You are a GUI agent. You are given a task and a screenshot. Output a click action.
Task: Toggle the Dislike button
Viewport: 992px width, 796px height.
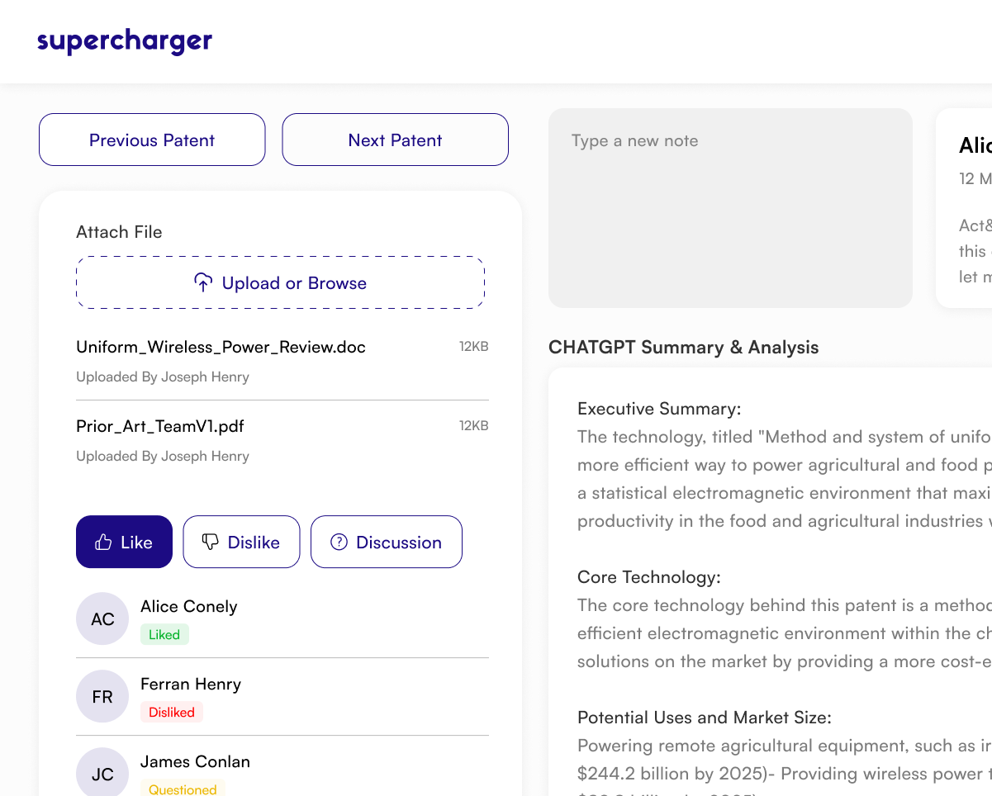click(241, 542)
